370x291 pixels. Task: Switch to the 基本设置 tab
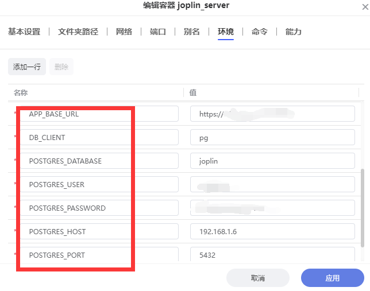(x=24, y=32)
